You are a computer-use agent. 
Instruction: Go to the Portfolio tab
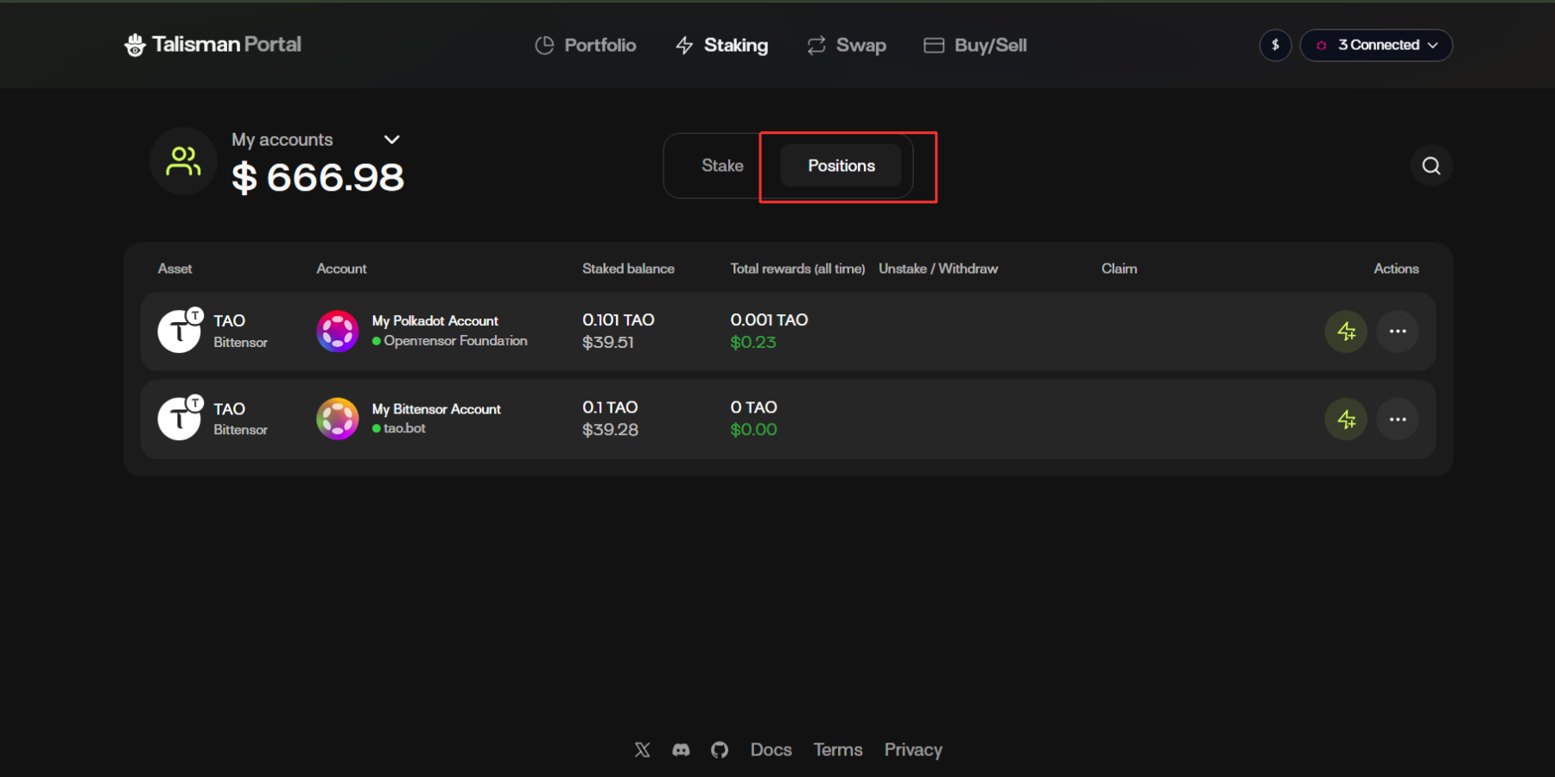pyautogui.click(x=586, y=45)
